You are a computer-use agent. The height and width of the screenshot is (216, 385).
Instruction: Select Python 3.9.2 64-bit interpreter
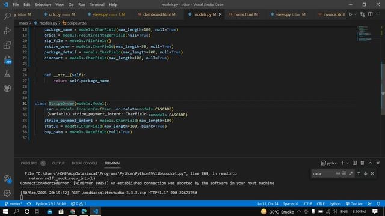pos(51,204)
